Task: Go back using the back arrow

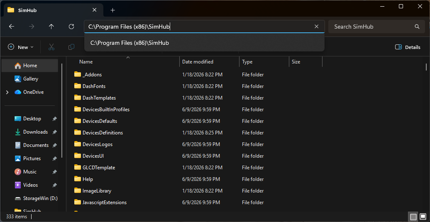Action: point(12,27)
